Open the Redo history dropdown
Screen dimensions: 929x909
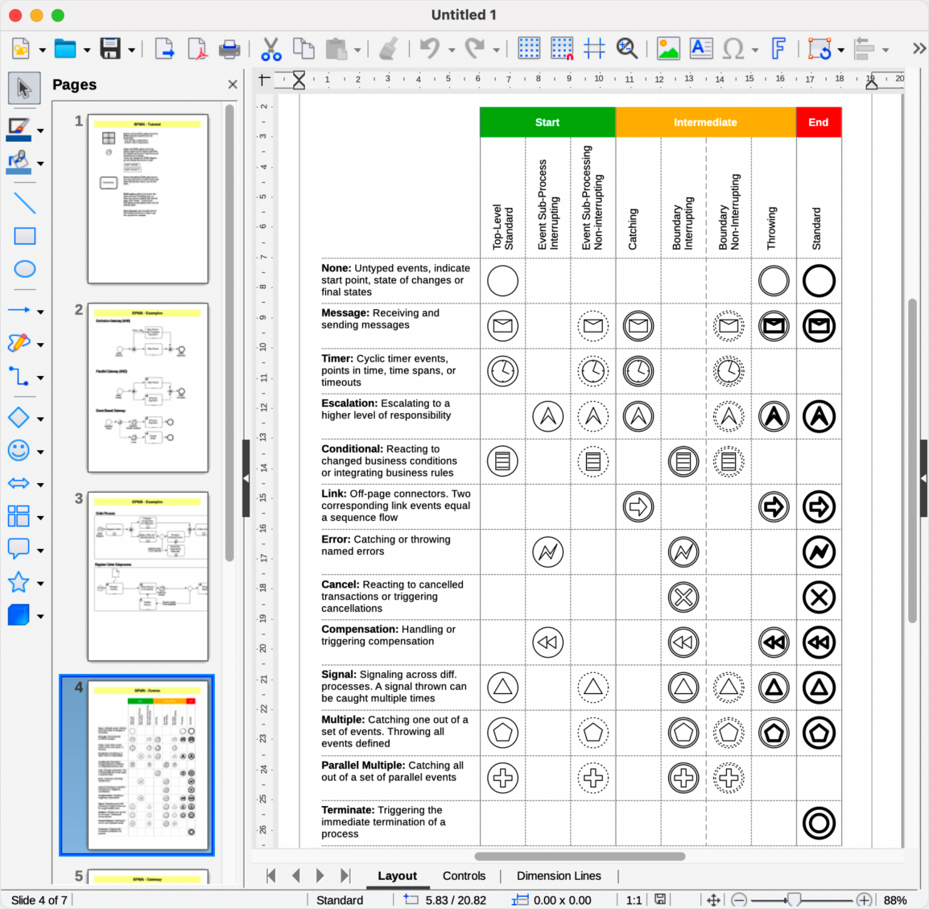pos(497,51)
